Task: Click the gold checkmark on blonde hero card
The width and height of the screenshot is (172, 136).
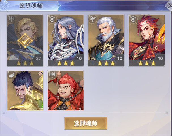Action: pos(25,41)
